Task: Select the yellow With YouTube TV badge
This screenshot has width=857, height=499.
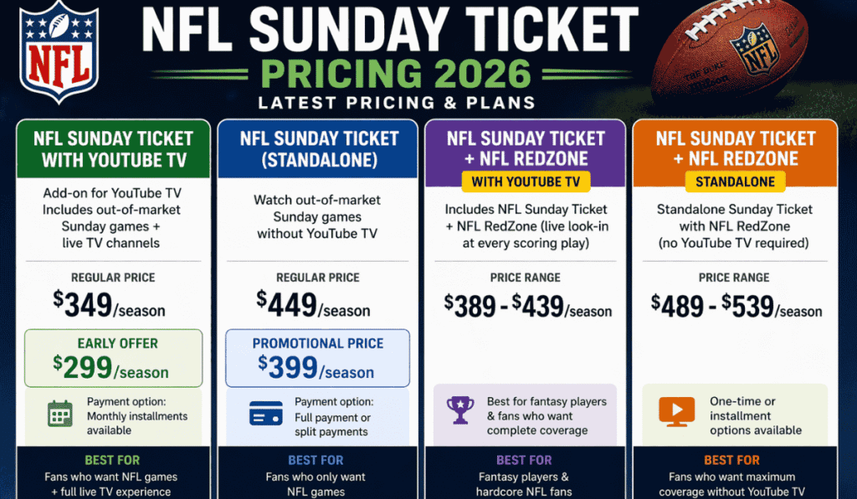Action: point(525,181)
